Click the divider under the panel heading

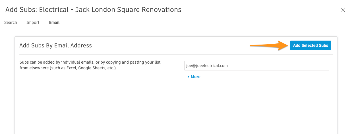coord(176,54)
